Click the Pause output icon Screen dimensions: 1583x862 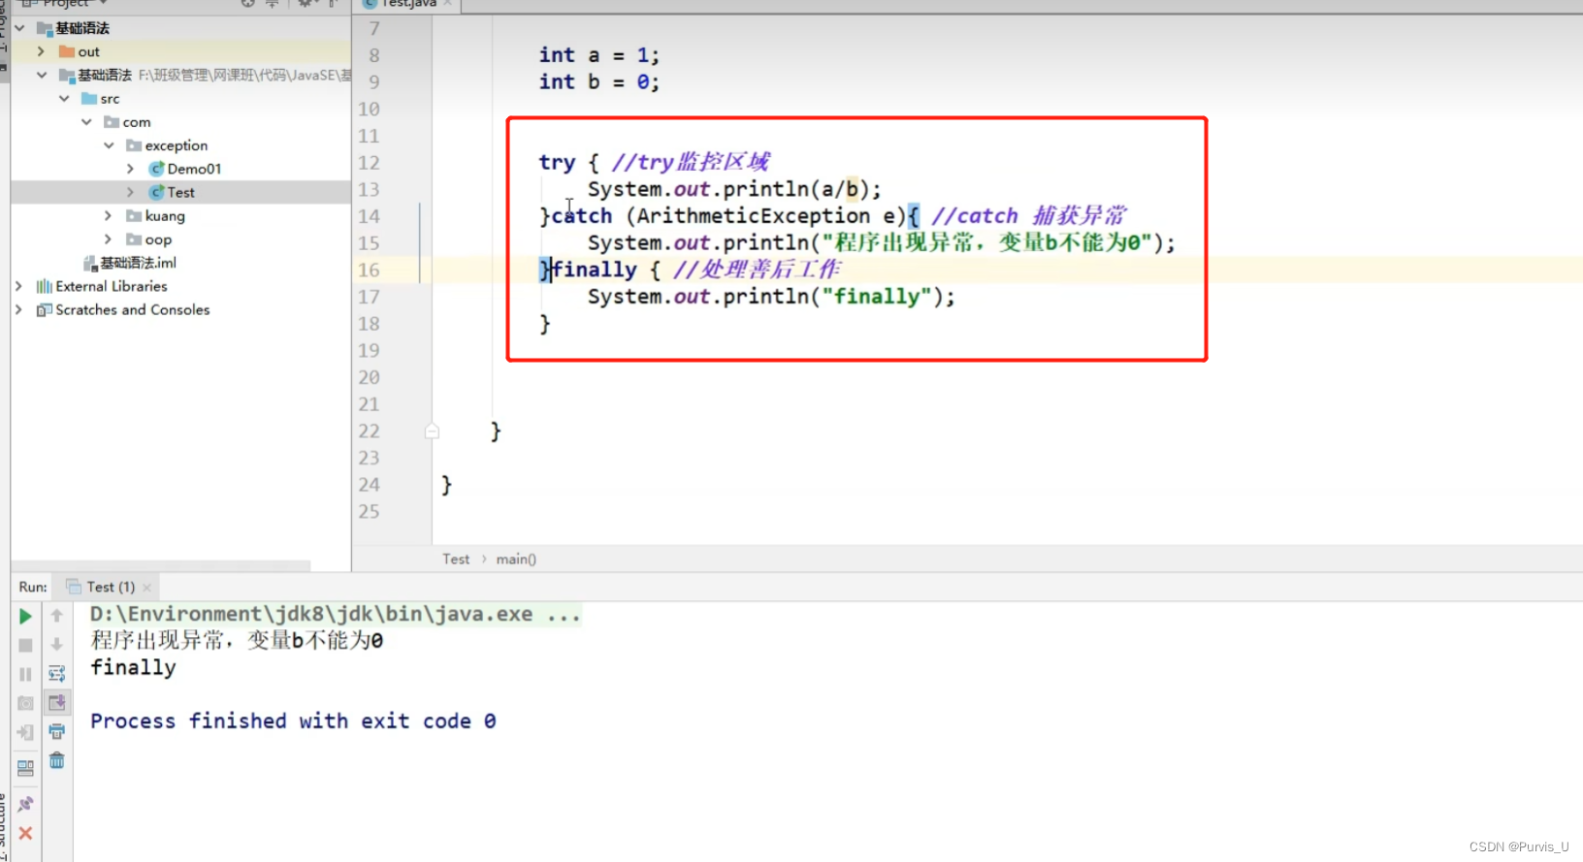[25, 674]
